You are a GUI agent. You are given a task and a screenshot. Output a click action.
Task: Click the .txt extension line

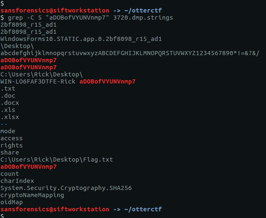(8, 89)
